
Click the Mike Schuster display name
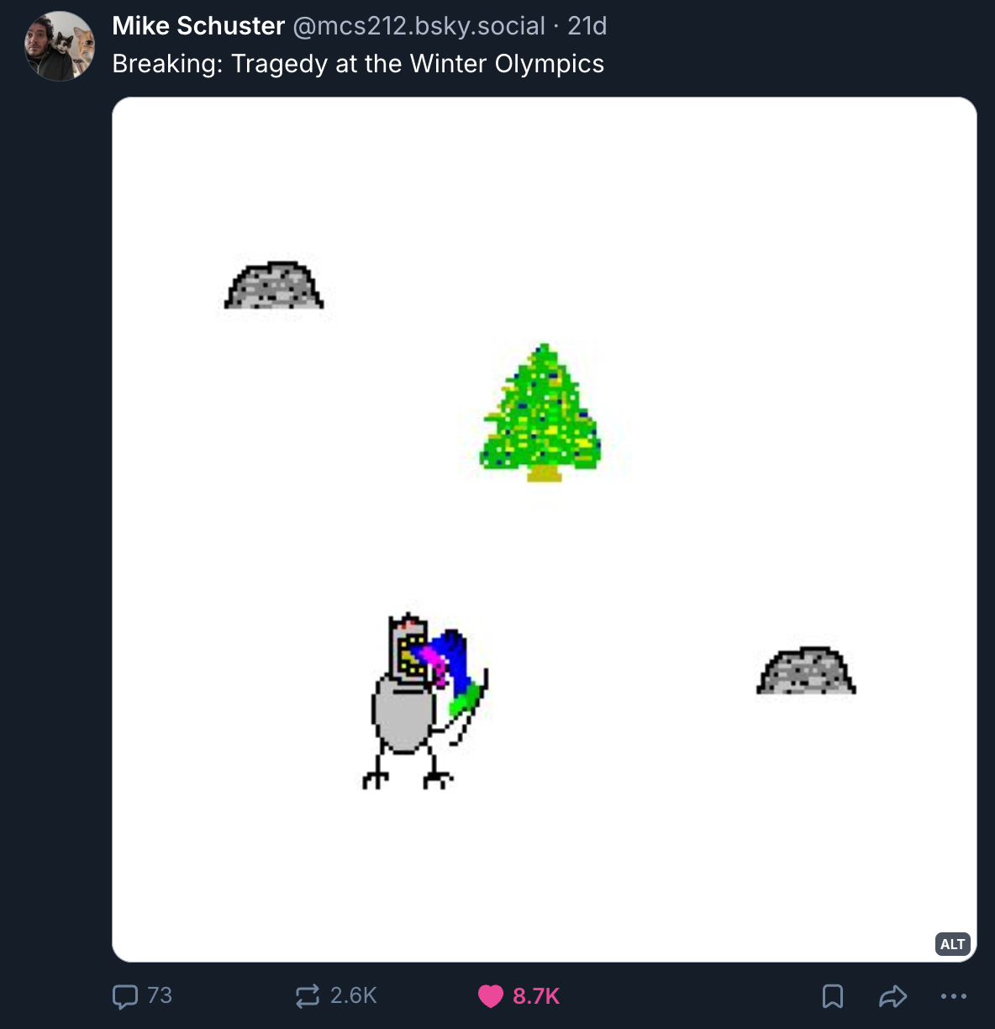[x=198, y=26]
